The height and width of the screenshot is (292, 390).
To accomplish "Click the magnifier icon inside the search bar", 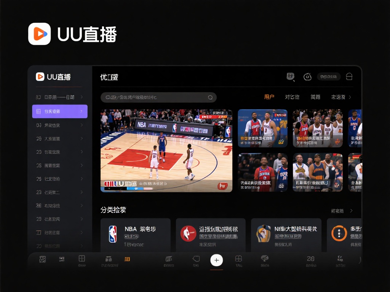I will (x=210, y=97).
